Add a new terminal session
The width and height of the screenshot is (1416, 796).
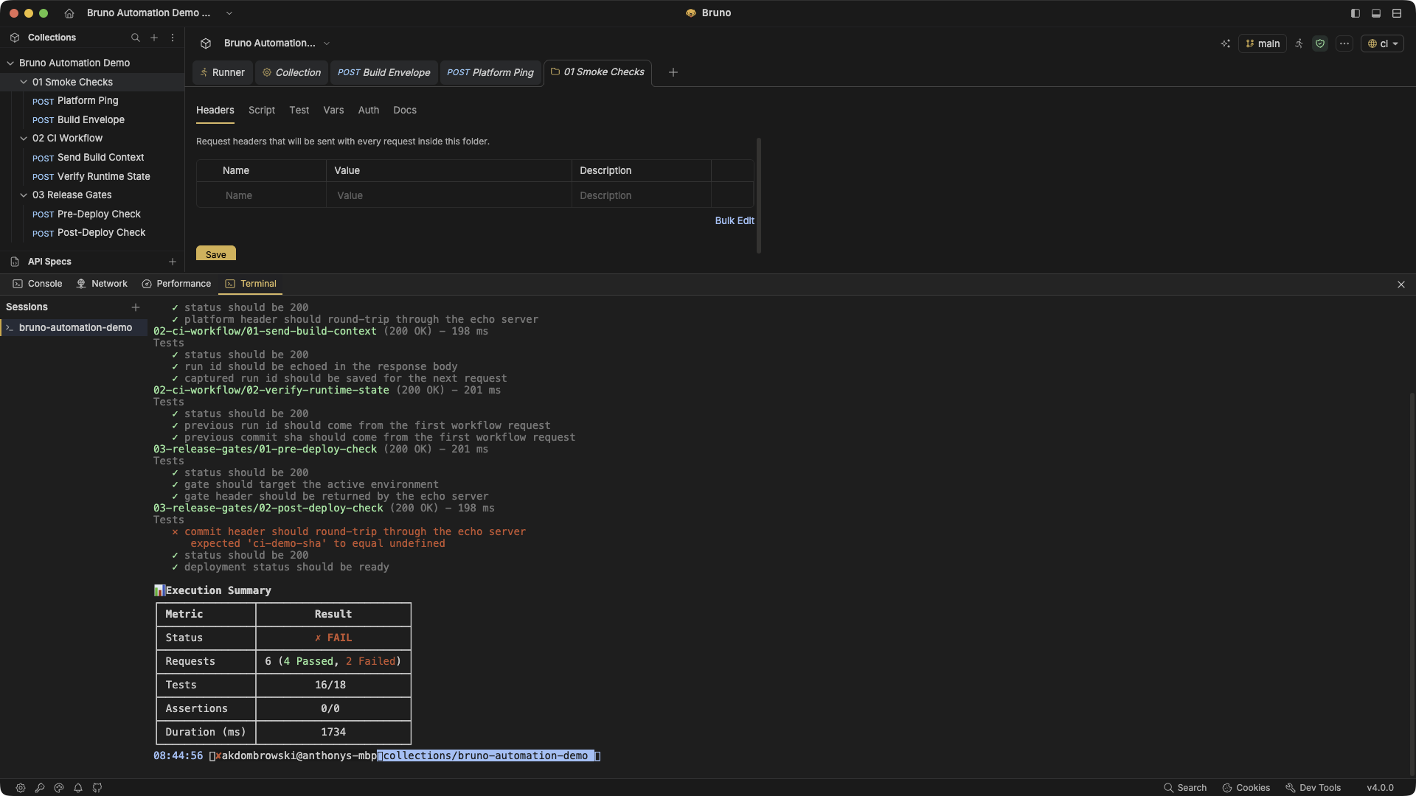[136, 307]
